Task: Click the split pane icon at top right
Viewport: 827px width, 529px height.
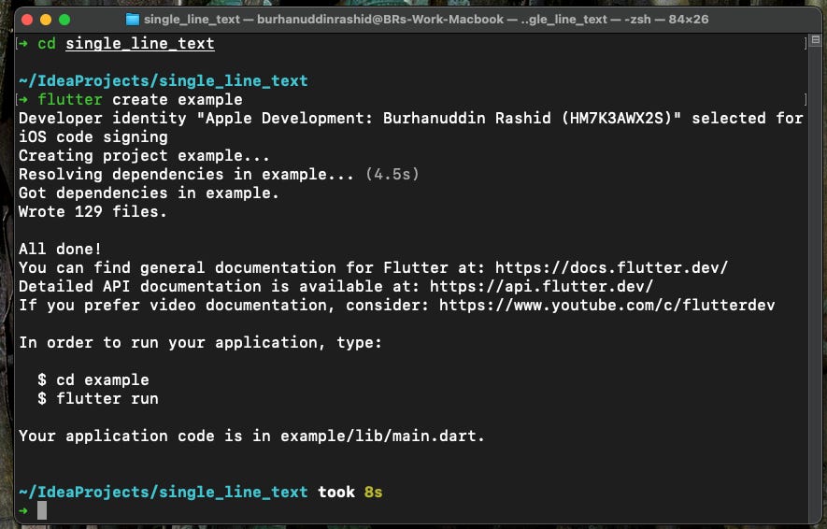Action: 816,39
